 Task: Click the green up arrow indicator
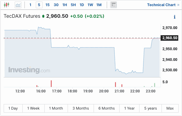pyautogui.click(x=43, y=16)
